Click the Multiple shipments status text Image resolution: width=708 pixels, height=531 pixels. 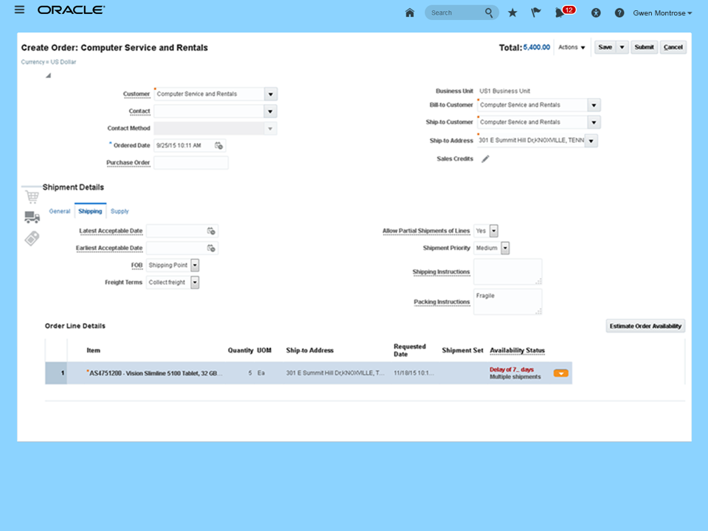[x=515, y=377]
